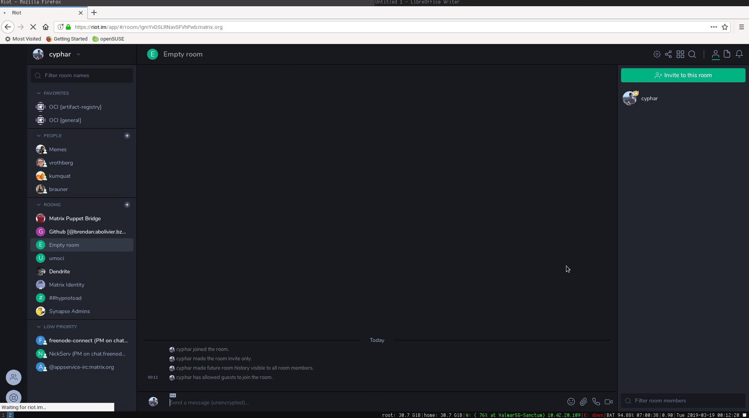Open the notifications bell panel
This screenshot has height=418, width=749.
739,54
